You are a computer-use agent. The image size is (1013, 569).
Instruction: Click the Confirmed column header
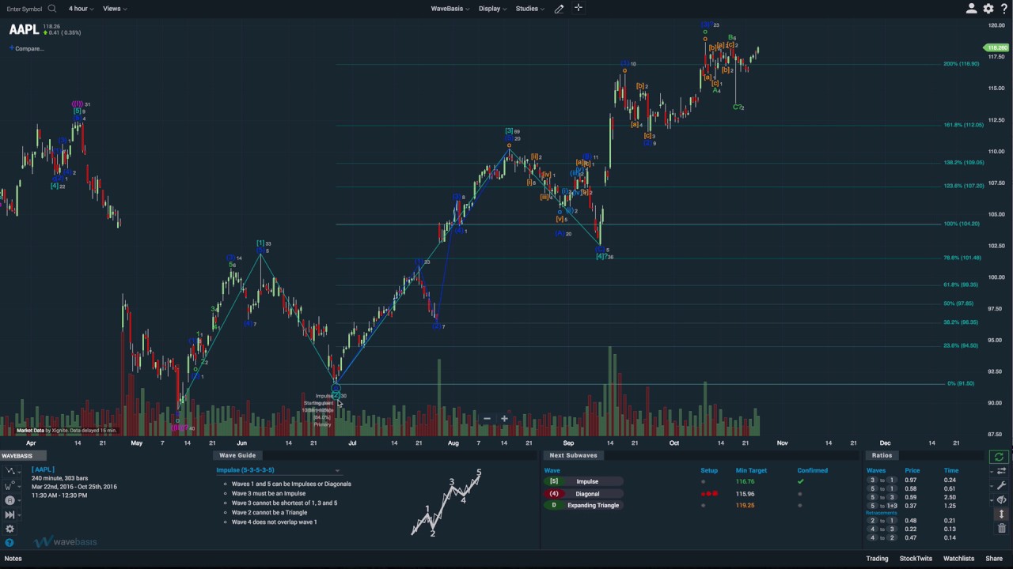click(x=813, y=471)
